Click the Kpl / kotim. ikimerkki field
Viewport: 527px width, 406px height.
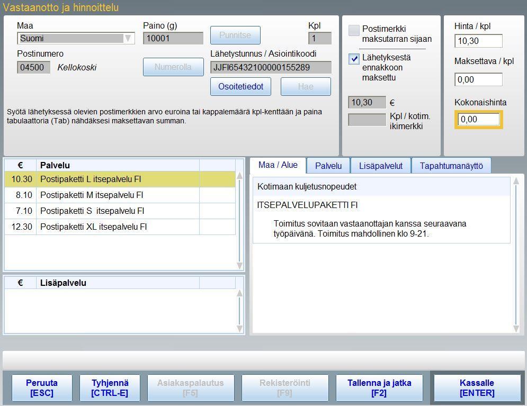367,120
